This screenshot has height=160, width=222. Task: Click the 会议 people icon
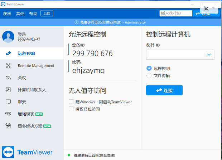click(x=8, y=77)
